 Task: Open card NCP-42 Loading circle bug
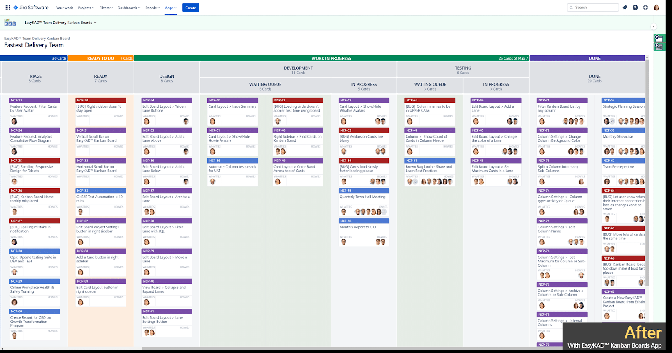[298, 112]
